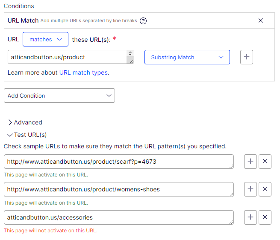The image size is (280, 240).
Task: Open the Add Condition dropdown
Action: click(x=59, y=95)
